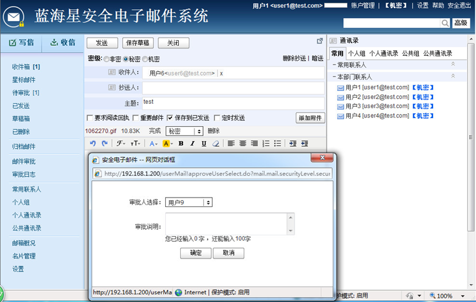
Task: Click the numbered list icon
Action: [266, 144]
